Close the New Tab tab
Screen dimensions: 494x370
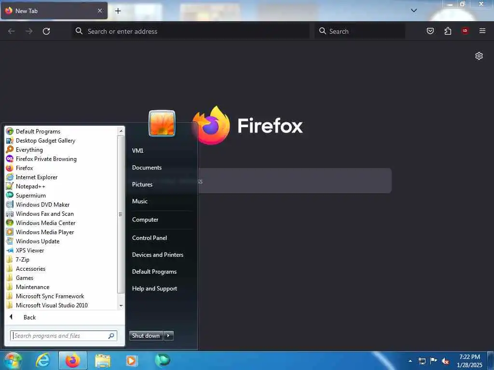(99, 11)
